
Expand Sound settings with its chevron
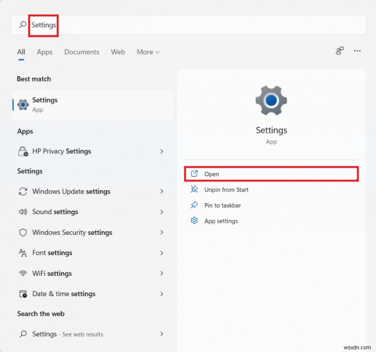click(x=162, y=212)
